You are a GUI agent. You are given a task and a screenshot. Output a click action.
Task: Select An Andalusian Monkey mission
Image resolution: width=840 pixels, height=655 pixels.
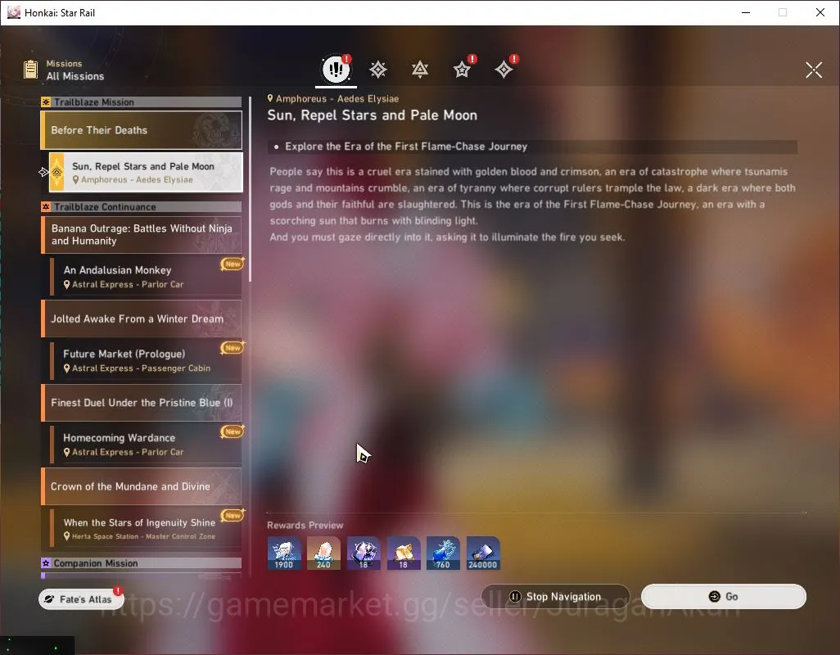pos(146,277)
